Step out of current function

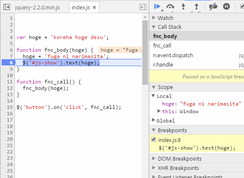(196, 7)
